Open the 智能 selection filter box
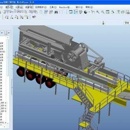130x130 pixels. (127, 23)
